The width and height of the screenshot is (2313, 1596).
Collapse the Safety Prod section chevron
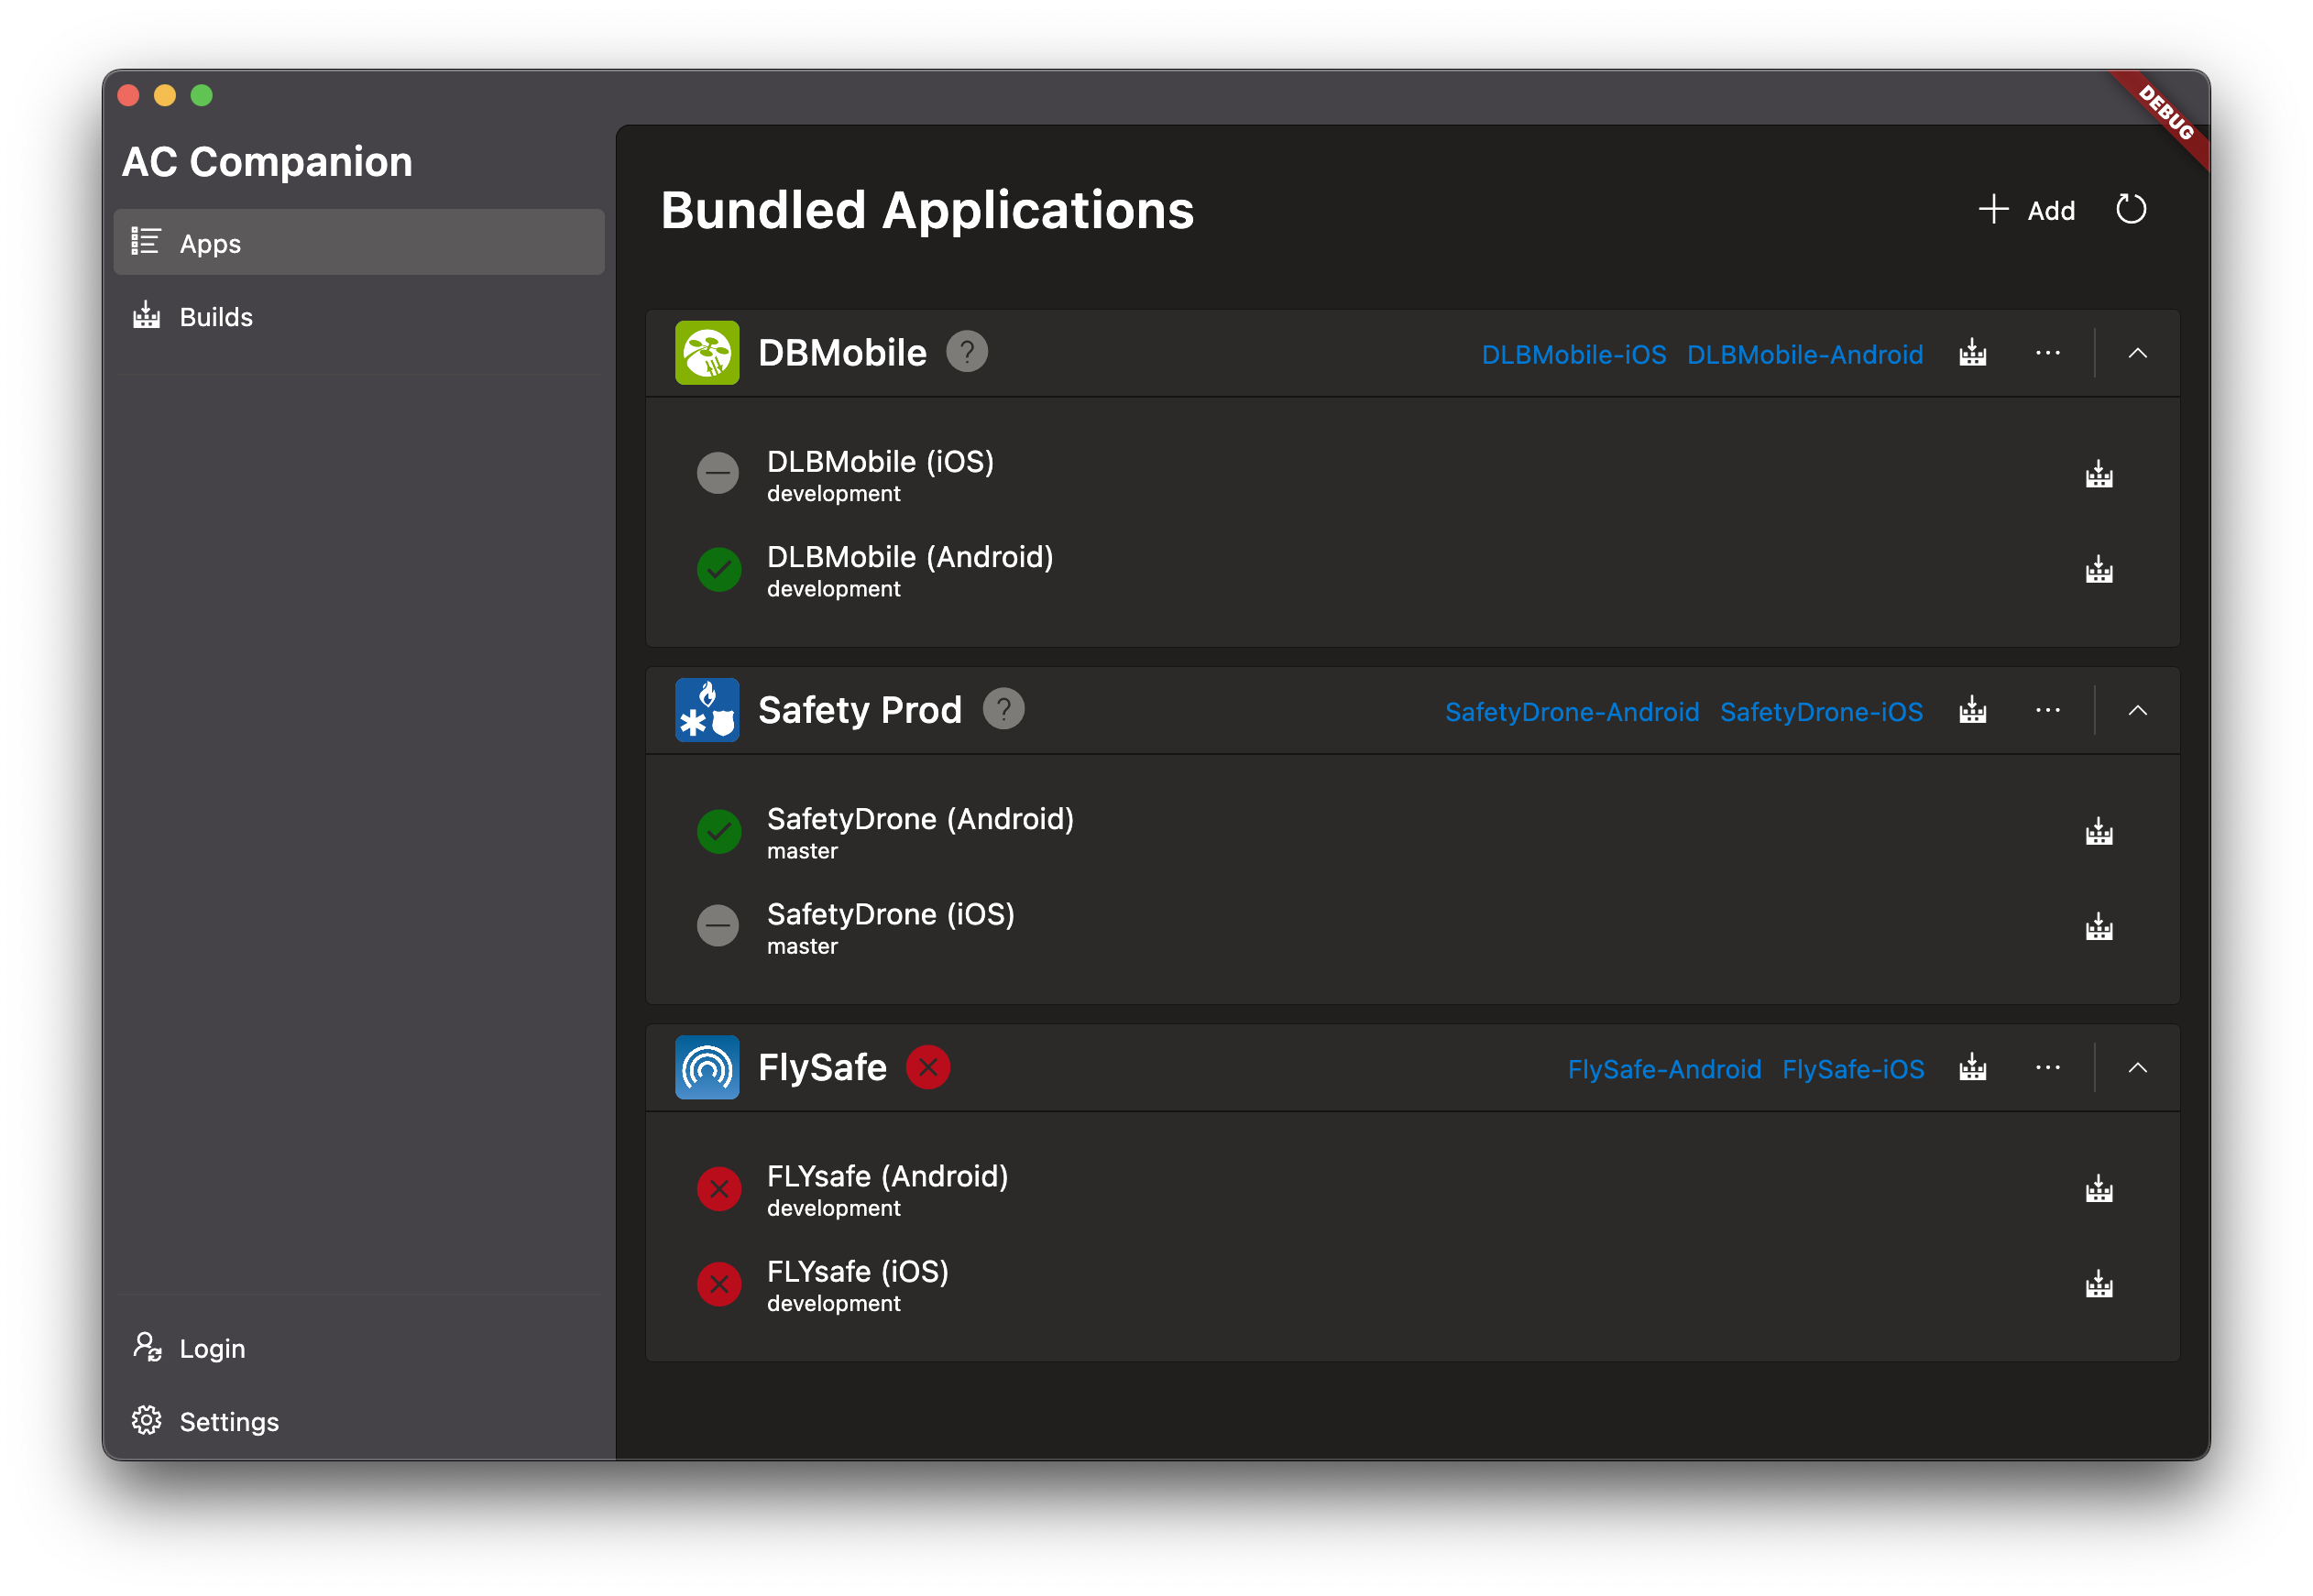click(2137, 710)
